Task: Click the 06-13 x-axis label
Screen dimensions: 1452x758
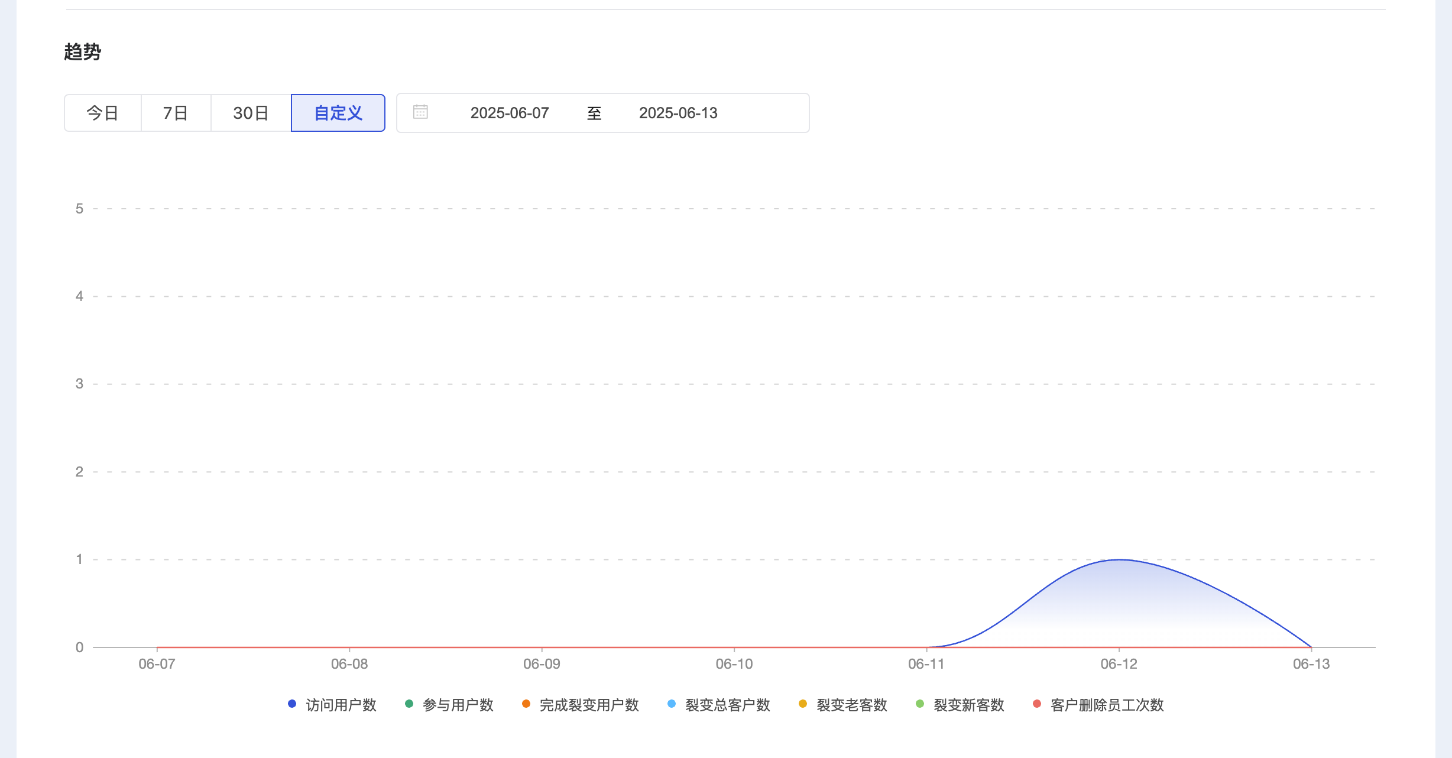Action: [1311, 664]
